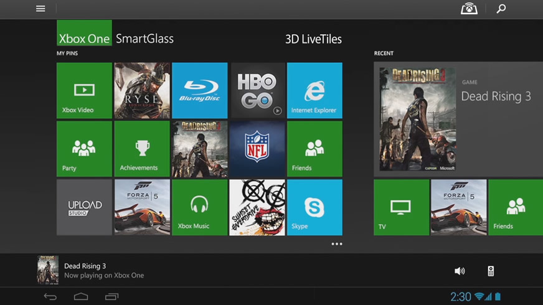Tap the battery status icon
The height and width of the screenshot is (305, 543).
[498, 296]
